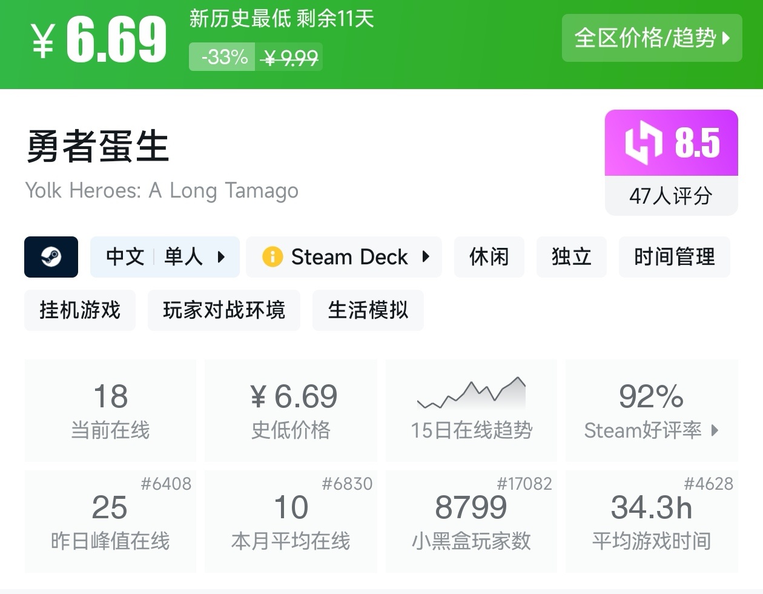The image size is (763, 594).
Task: Select the 玩家对战环境 tag
Action: (223, 310)
